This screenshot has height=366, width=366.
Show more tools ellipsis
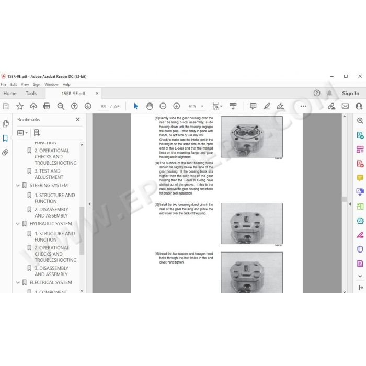tap(303, 106)
